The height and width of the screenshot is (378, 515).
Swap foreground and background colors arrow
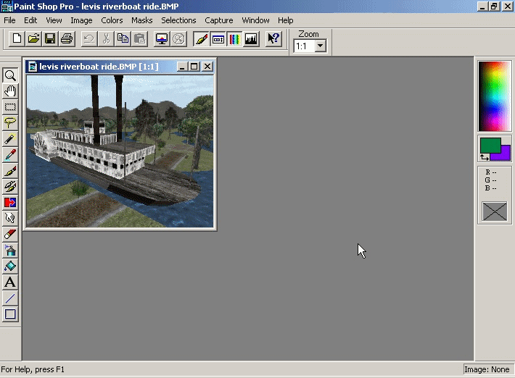coord(484,157)
